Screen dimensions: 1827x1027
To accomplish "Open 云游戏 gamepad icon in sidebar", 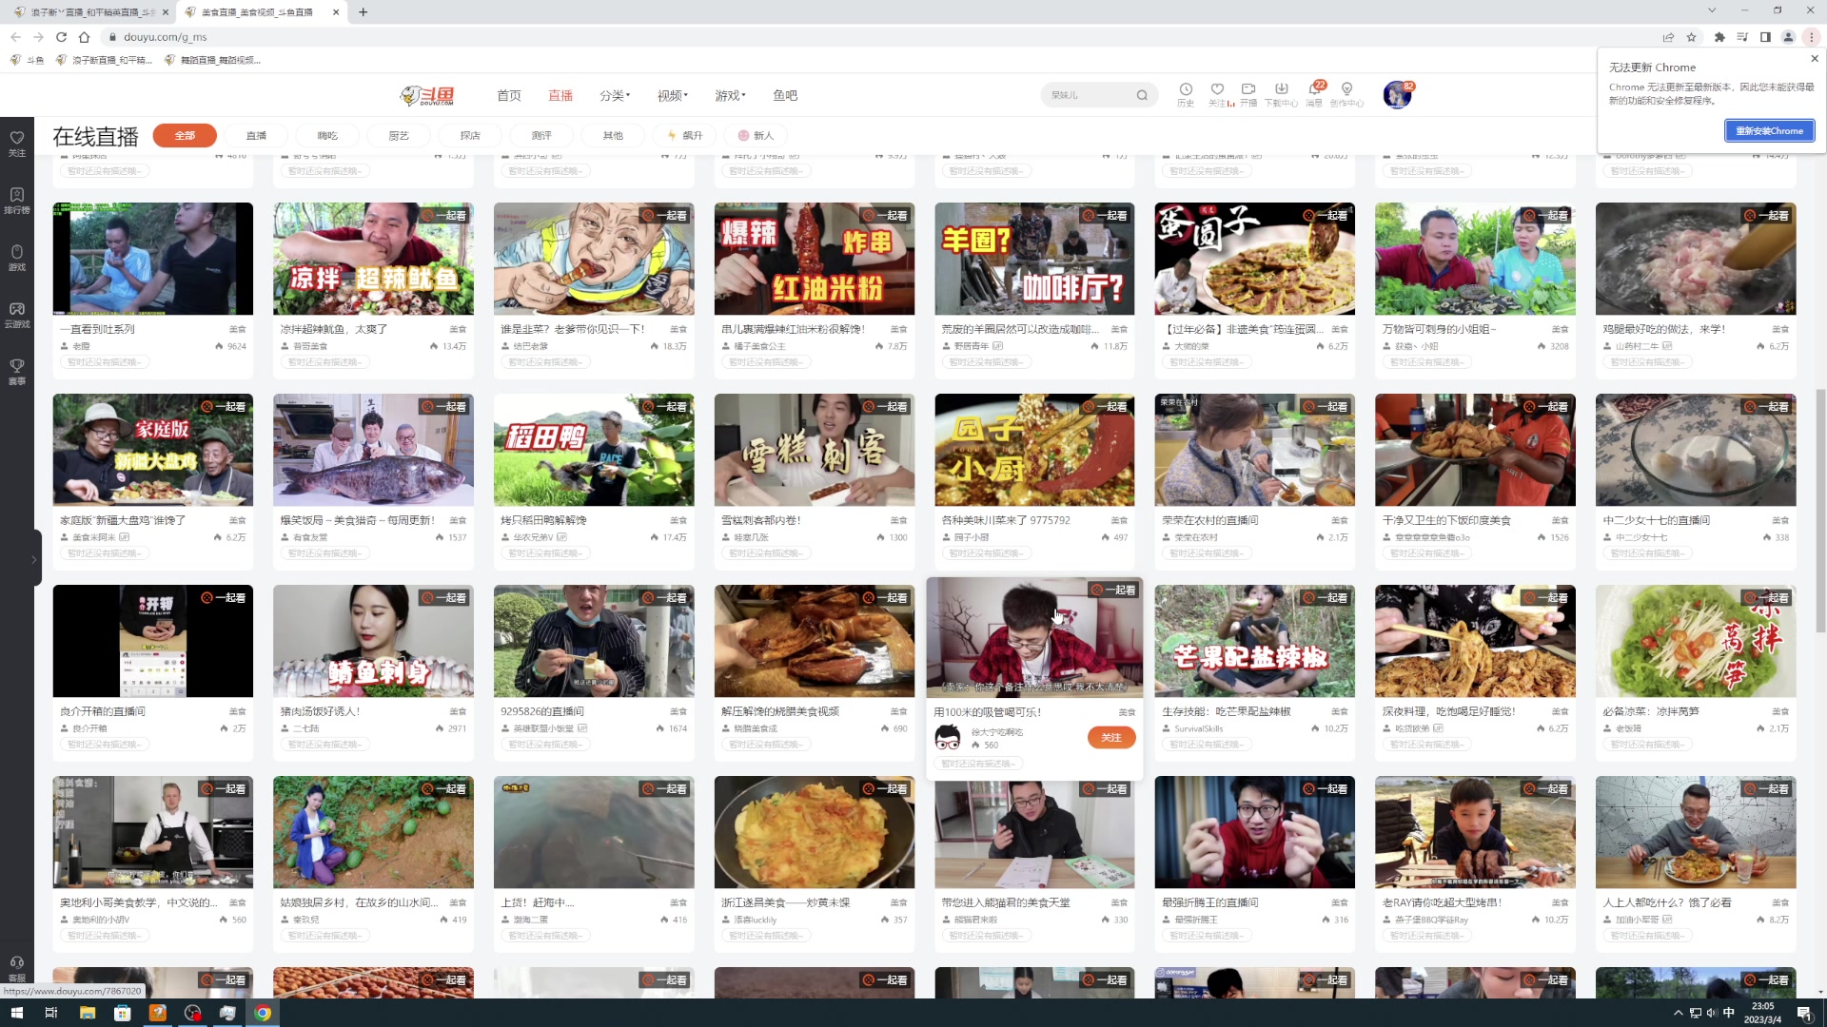I will point(17,315).
